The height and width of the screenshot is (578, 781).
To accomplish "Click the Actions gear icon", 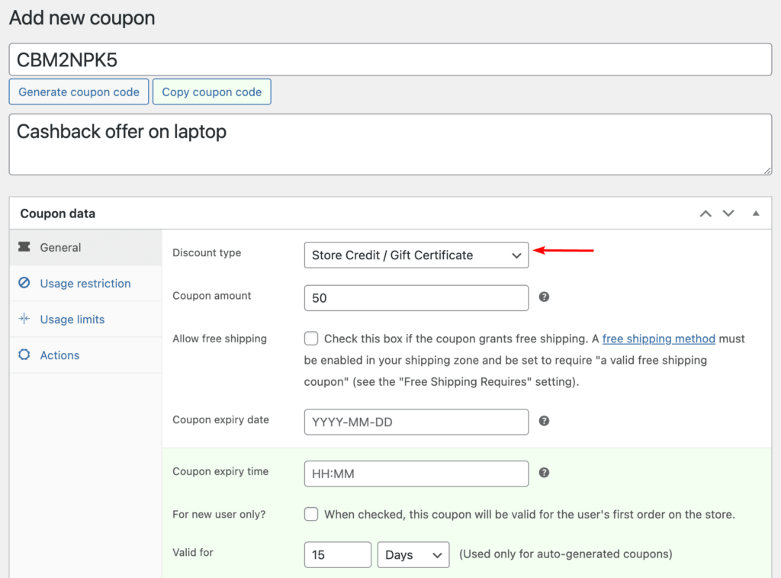I will coord(24,355).
